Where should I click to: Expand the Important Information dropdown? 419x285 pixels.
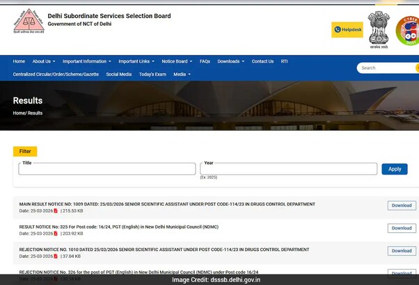[x=87, y=61]
